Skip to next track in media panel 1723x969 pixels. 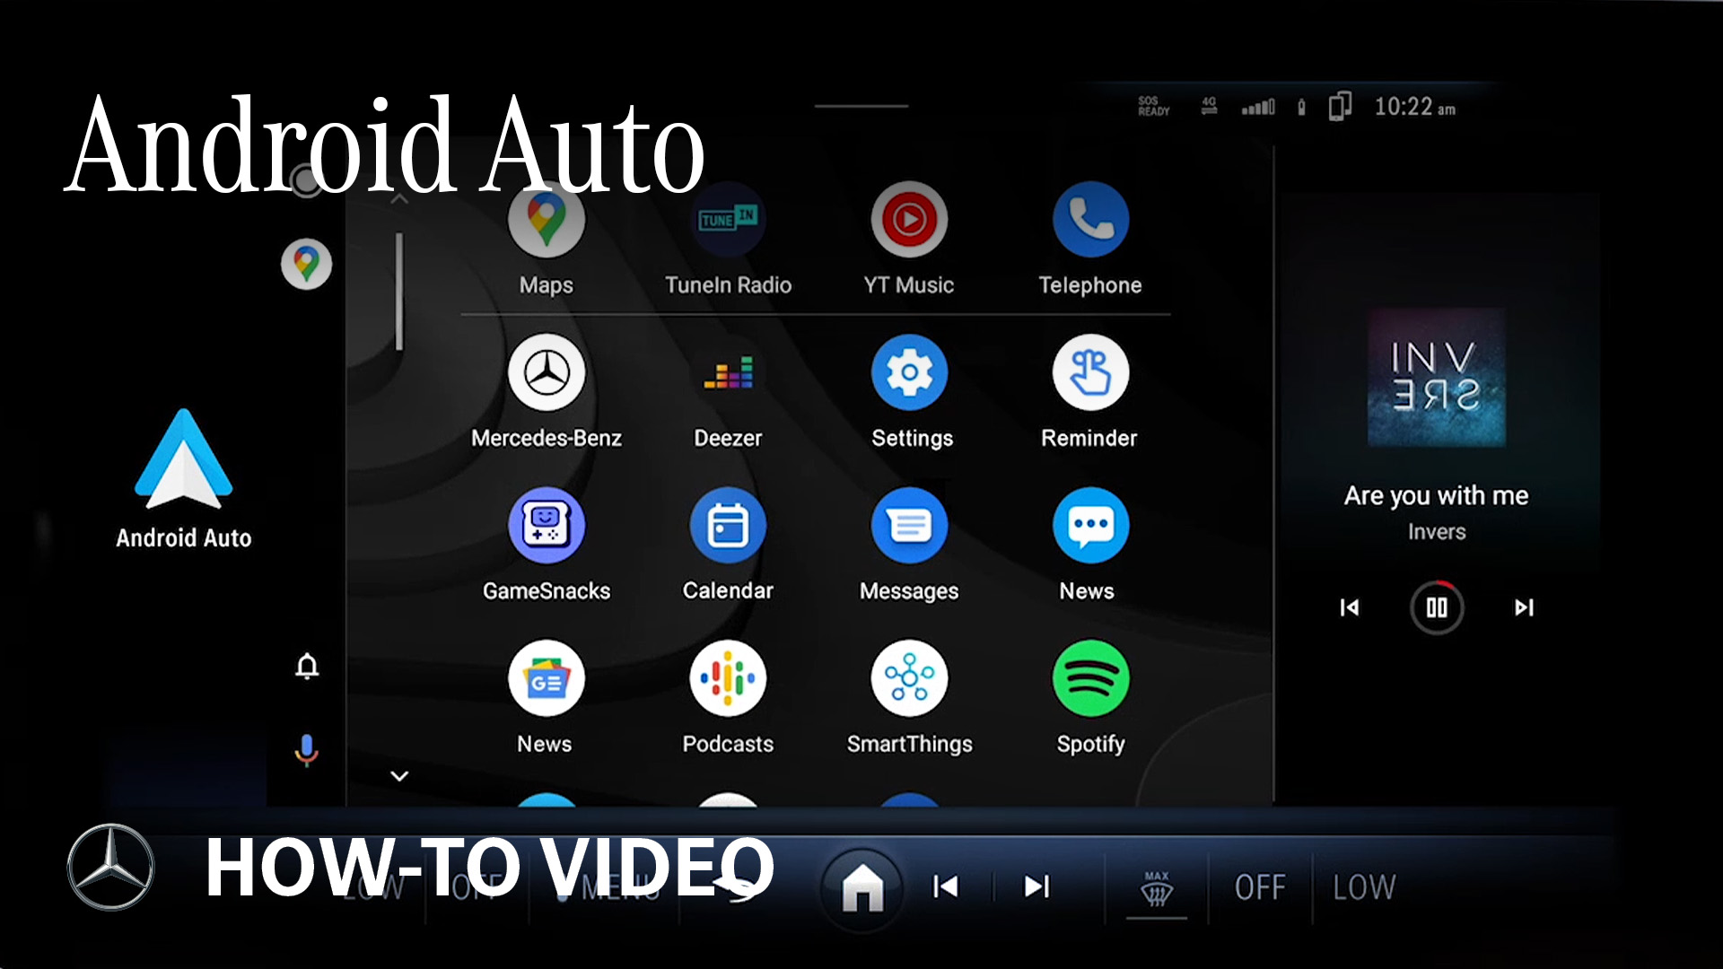point(1524,607)
